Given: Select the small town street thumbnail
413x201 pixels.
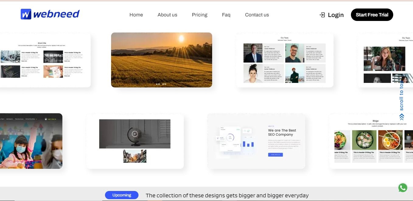Looking at the screenshot, I should click(x=135, y=156).
